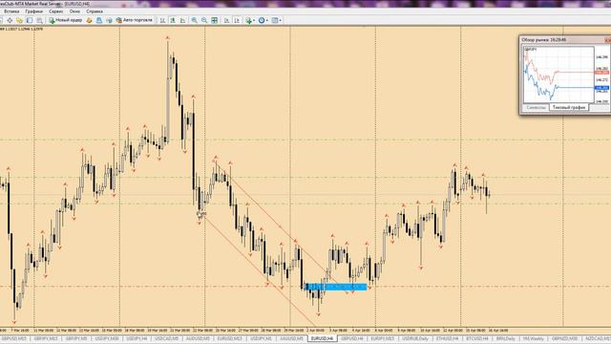Open the GBPUSD,M15 chart tab
Image resolution: width=611 pixels, height=344 pixels.
[x=13, y=338]
